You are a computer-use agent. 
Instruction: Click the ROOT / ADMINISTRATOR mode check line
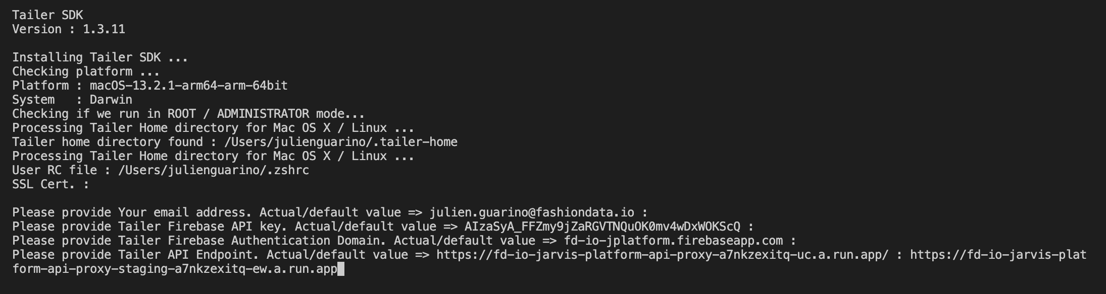pyautogui.click(x=188, y=114)
